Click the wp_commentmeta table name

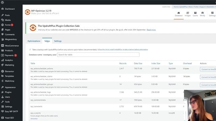pos(38,100)
